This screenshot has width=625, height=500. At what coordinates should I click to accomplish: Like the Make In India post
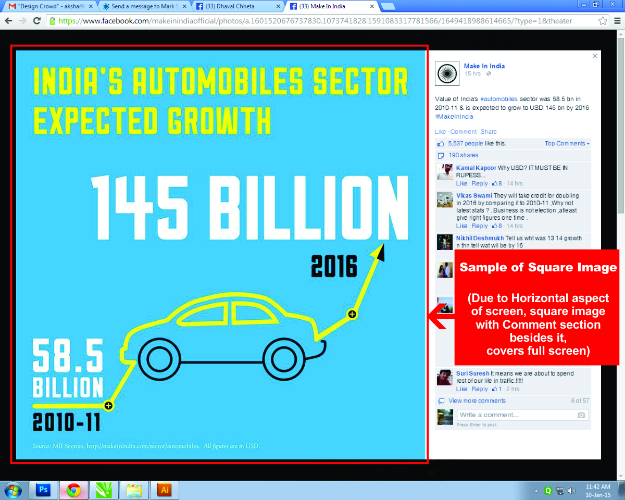point(440,132)
